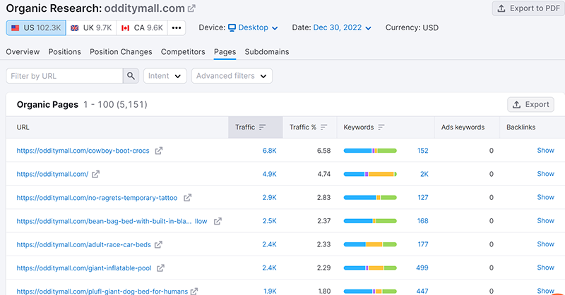The height and width of the screenshot is (295, 565).
Task: Show backlinks for homepage row
Action: pos(545,174)
